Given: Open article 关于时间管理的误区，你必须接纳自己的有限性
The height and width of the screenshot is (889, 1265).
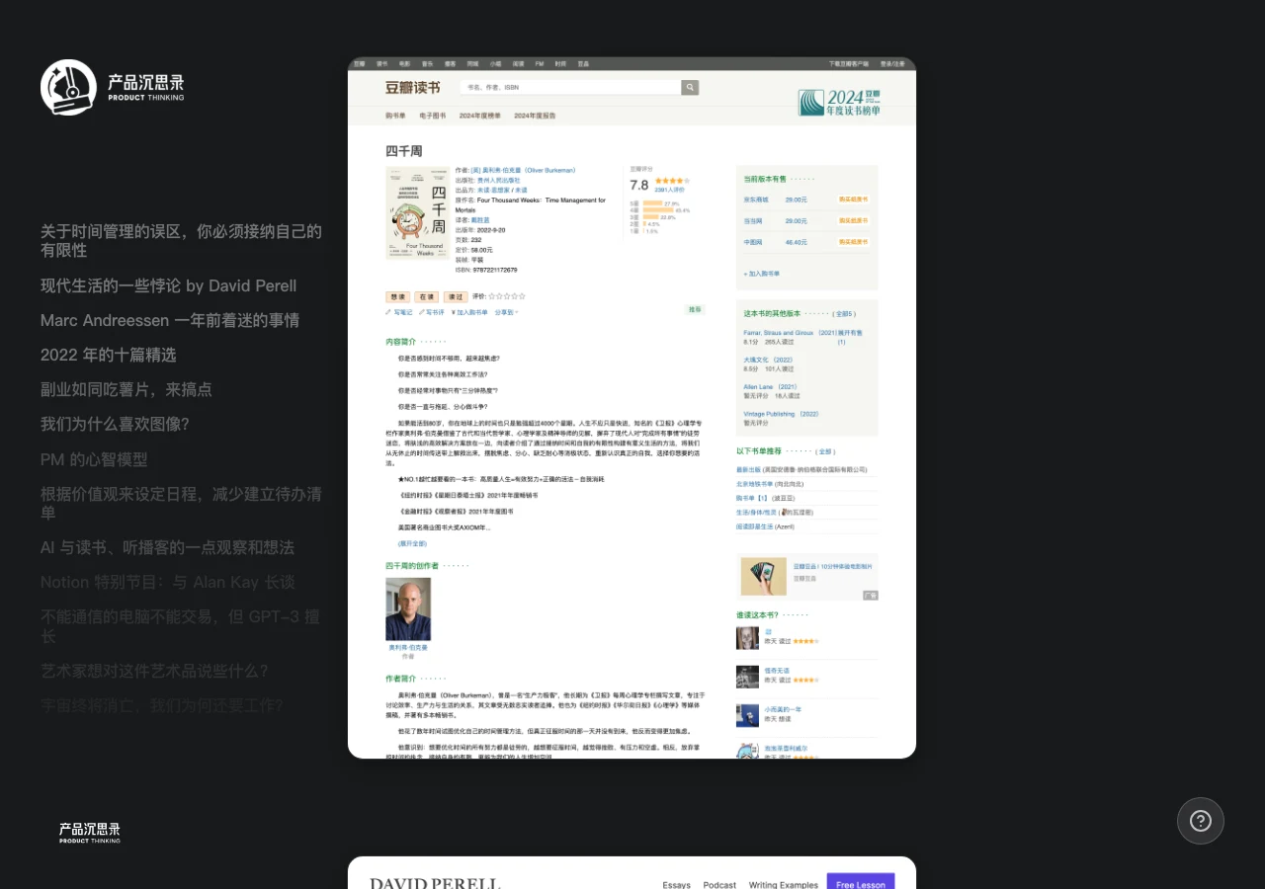Looking at the screenshot, I should 182,241.
